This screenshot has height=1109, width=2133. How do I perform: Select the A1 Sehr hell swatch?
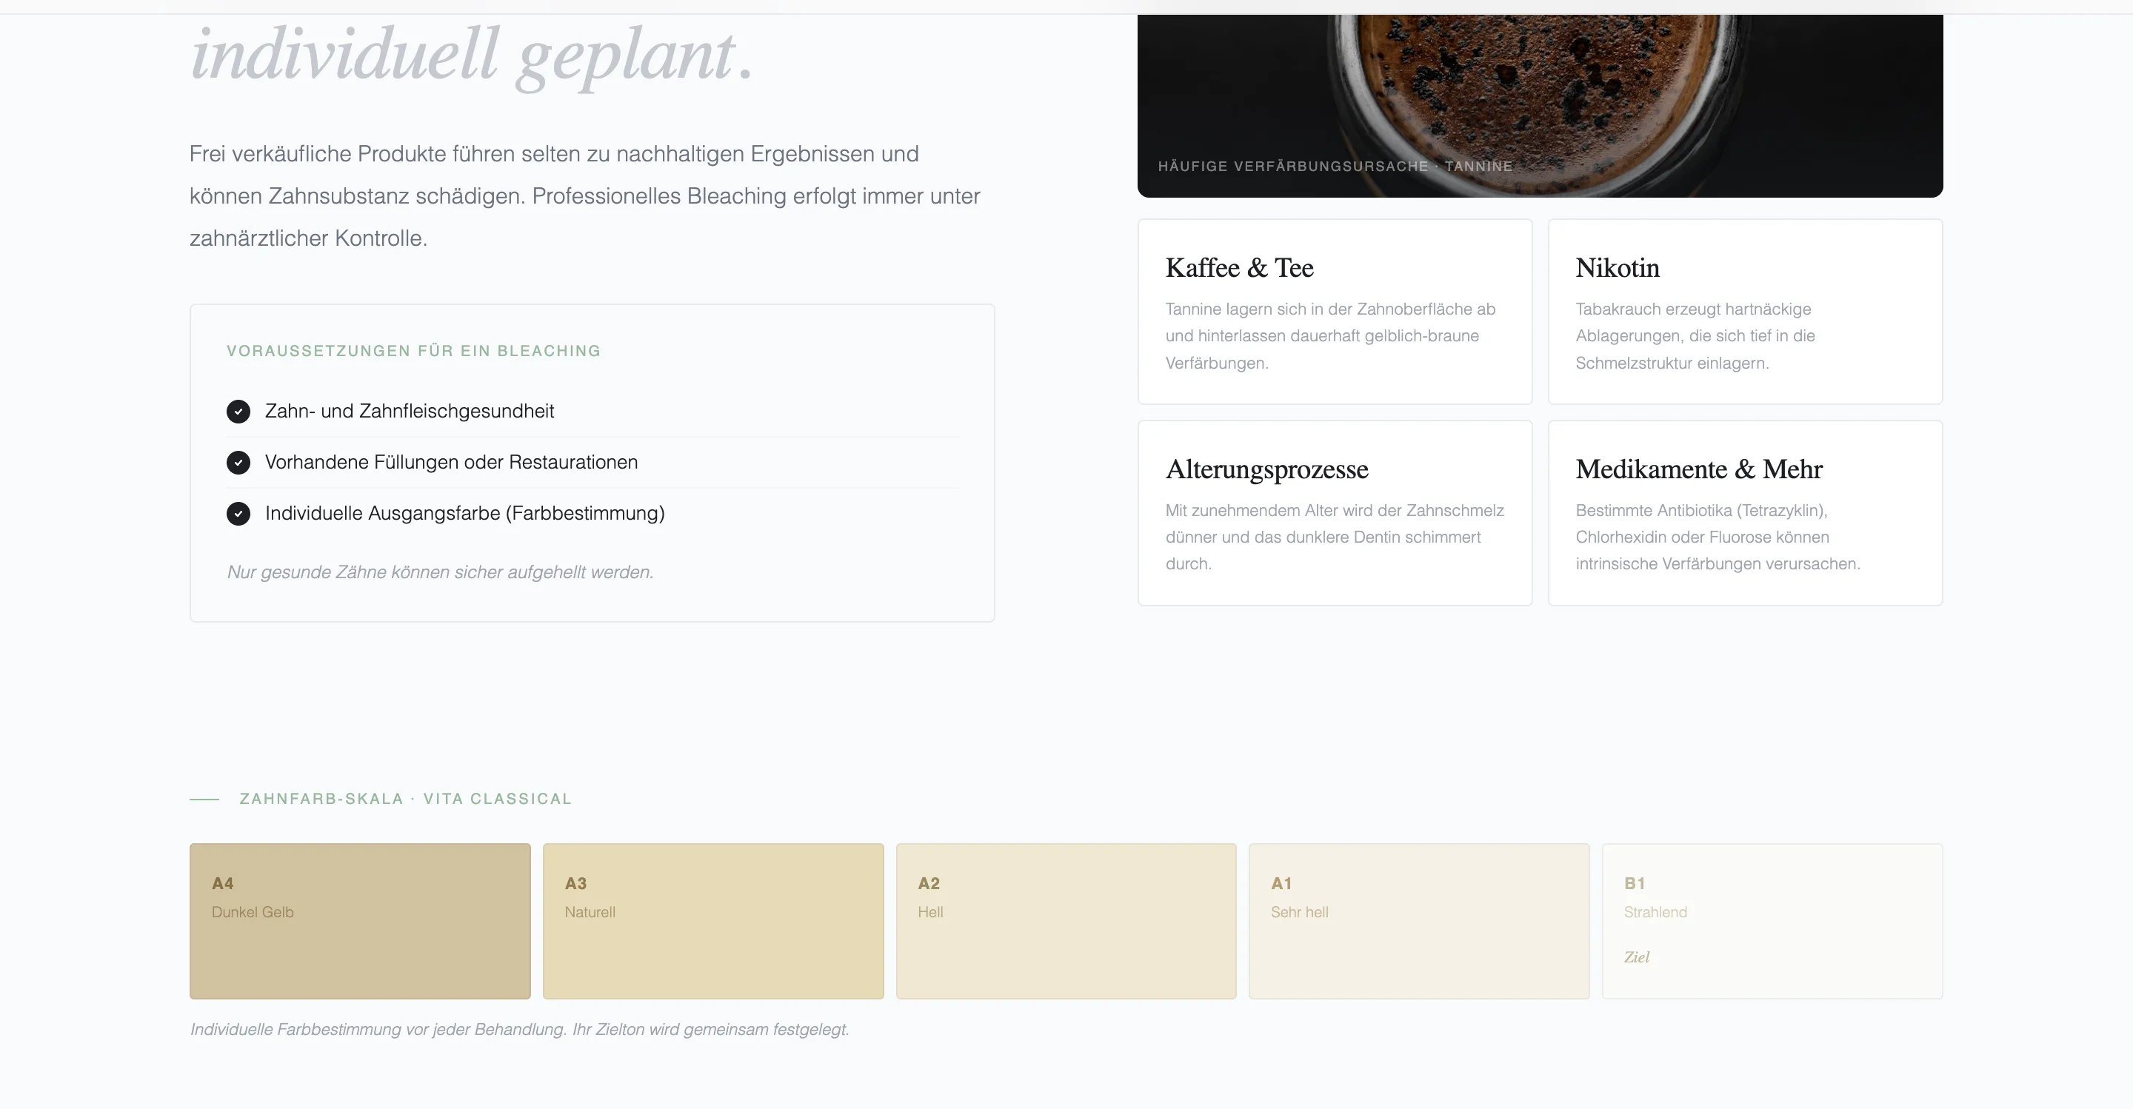[x=1418, y=920]
